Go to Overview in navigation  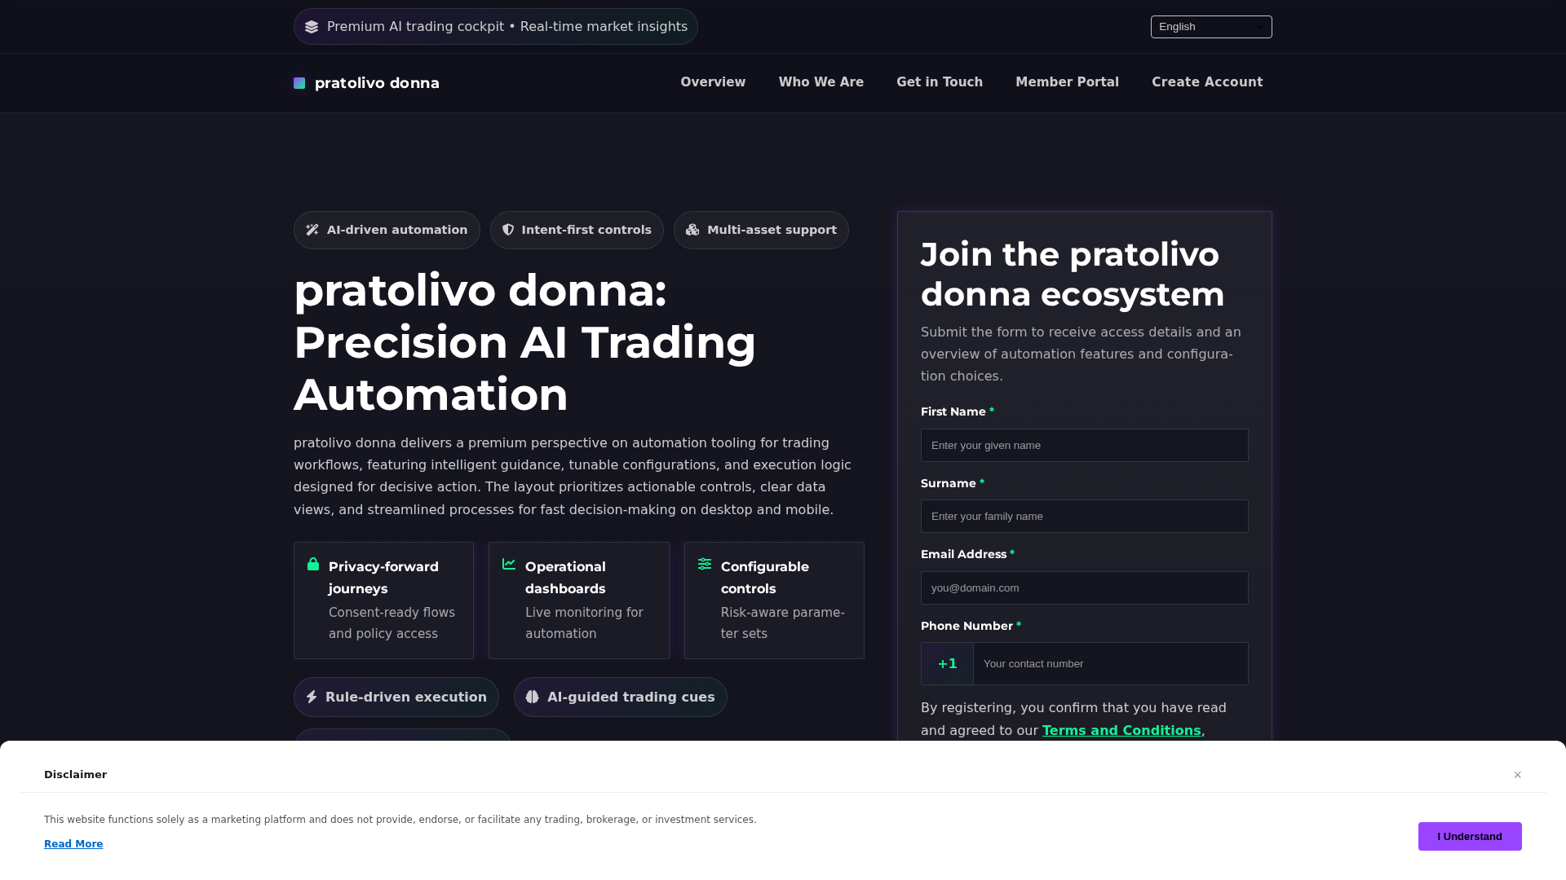713,82
